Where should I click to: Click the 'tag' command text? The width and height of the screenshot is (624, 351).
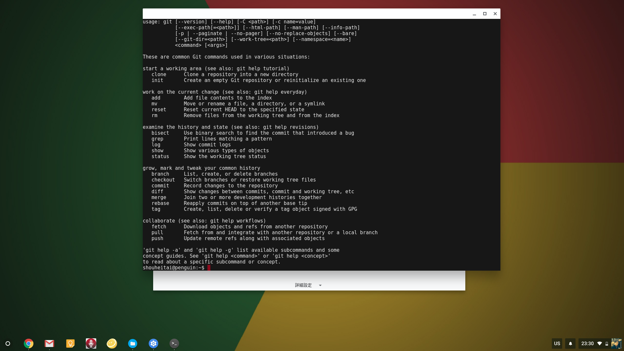point(156,209)
